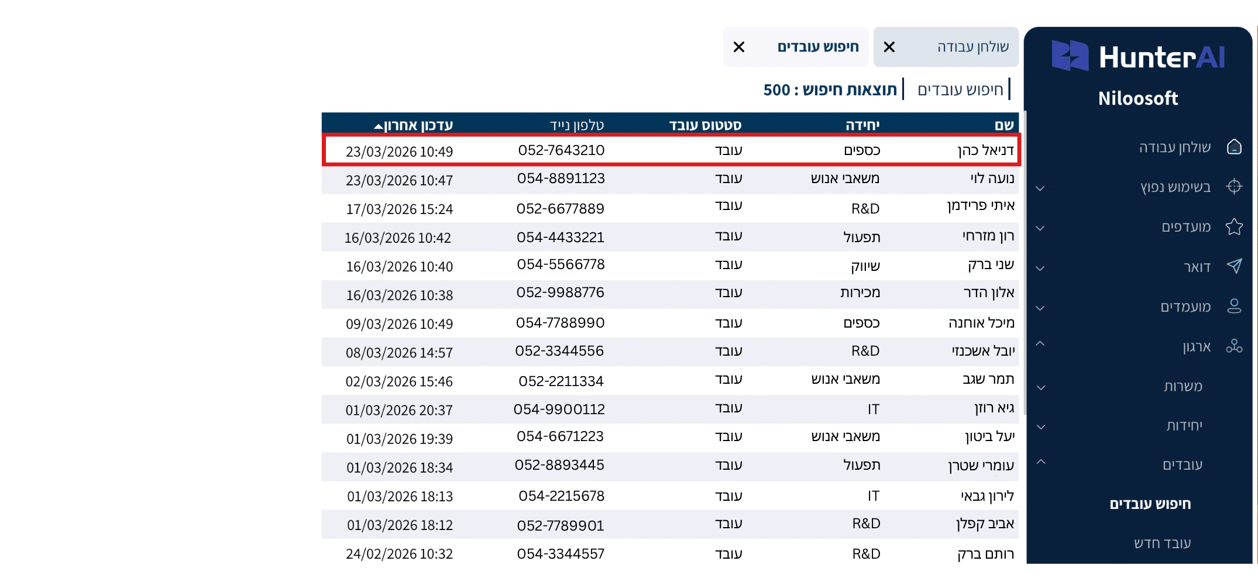Click the crosshair icon for בשימוש נפוץ
Screen dimensions: 1258x585
[1234, 187]
